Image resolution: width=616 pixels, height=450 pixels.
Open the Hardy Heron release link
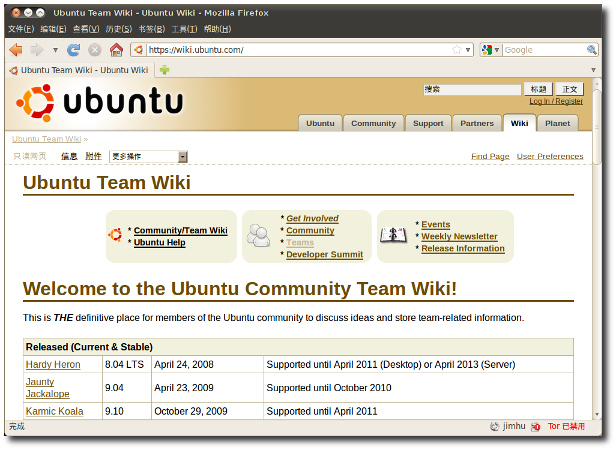click(53, 364)
